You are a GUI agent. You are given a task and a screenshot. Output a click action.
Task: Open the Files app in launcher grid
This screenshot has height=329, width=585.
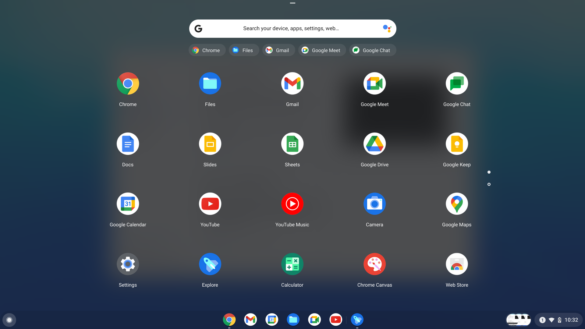pos(210,83)
